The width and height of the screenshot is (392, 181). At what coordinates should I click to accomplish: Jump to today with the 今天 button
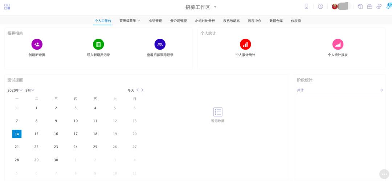click(x=131, y=90)
